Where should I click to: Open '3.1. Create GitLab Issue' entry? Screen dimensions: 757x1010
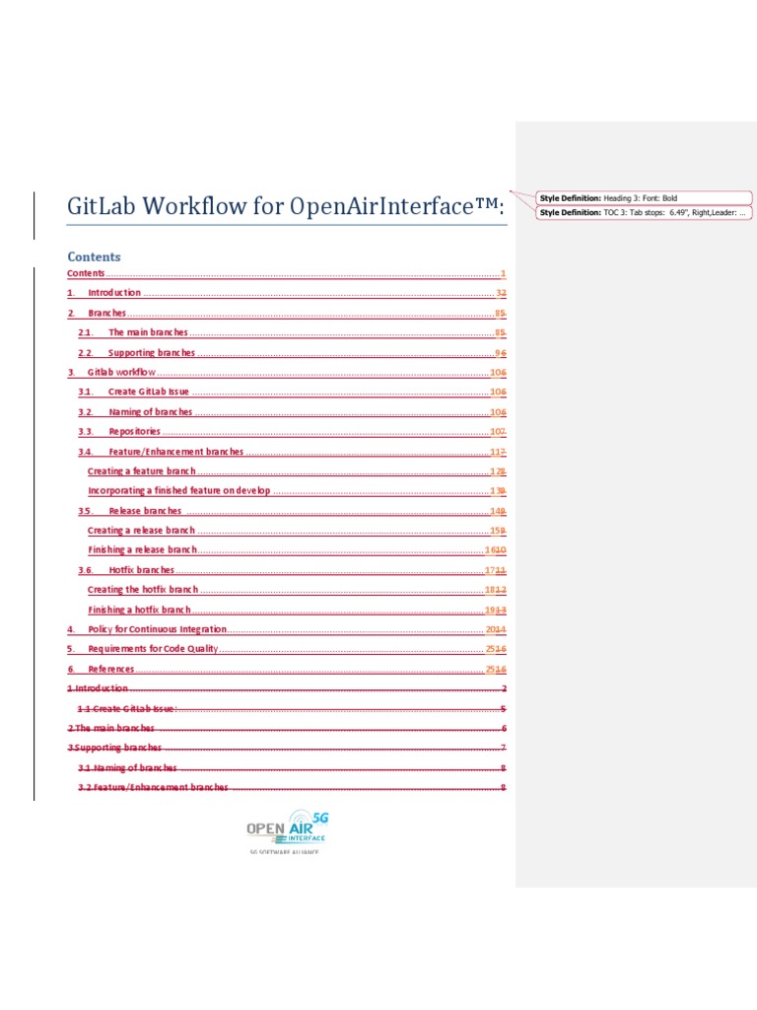click(292, 392)
